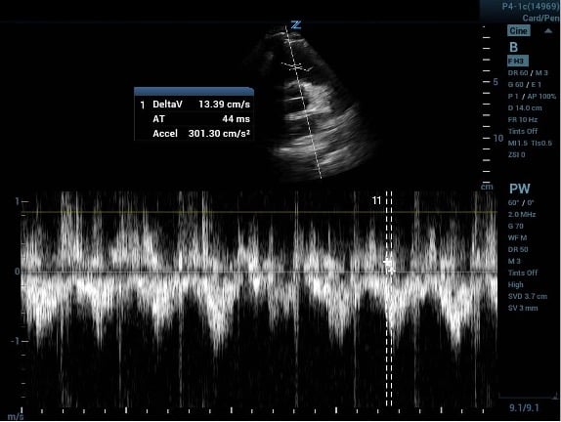Viewport: 561px width, 422px height.
Task: Click the sample volume gate on the Doppler cursor line
Action: [296, 66]
